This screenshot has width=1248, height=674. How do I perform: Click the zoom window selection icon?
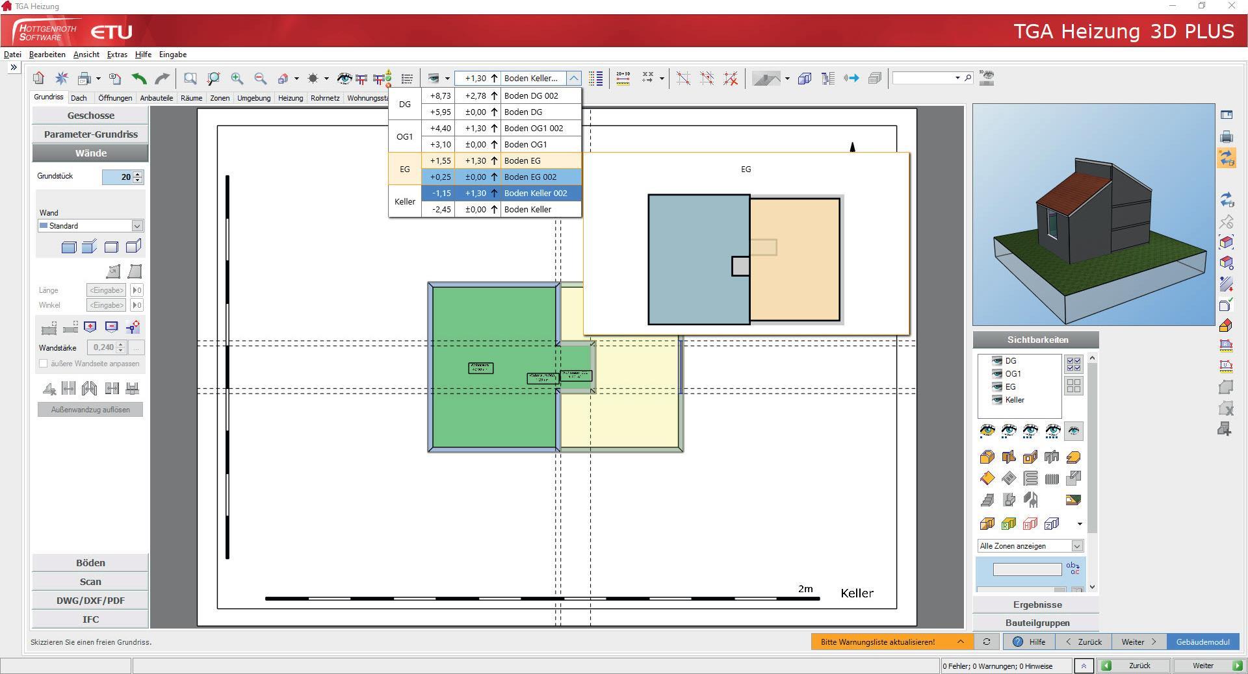(x=190, y=79)
